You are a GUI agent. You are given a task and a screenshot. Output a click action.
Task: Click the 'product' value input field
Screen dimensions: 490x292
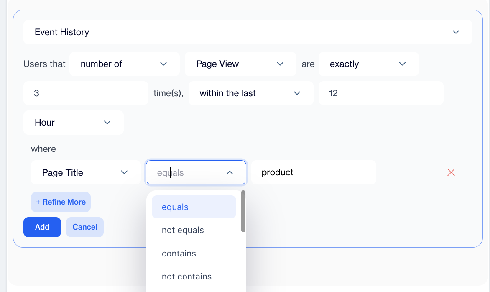[x=313, y=172]
